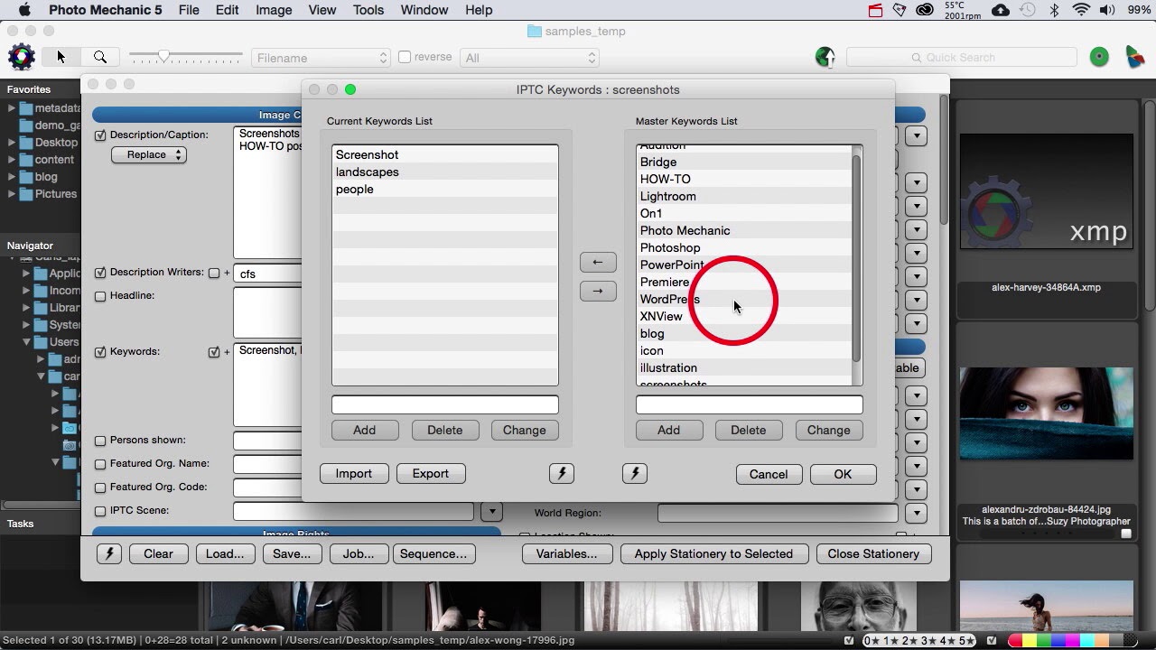1156x650 pixels.
Task: Select the Desktop folder in Favorites
Action: pyautogui.click(x=56, y=142)
